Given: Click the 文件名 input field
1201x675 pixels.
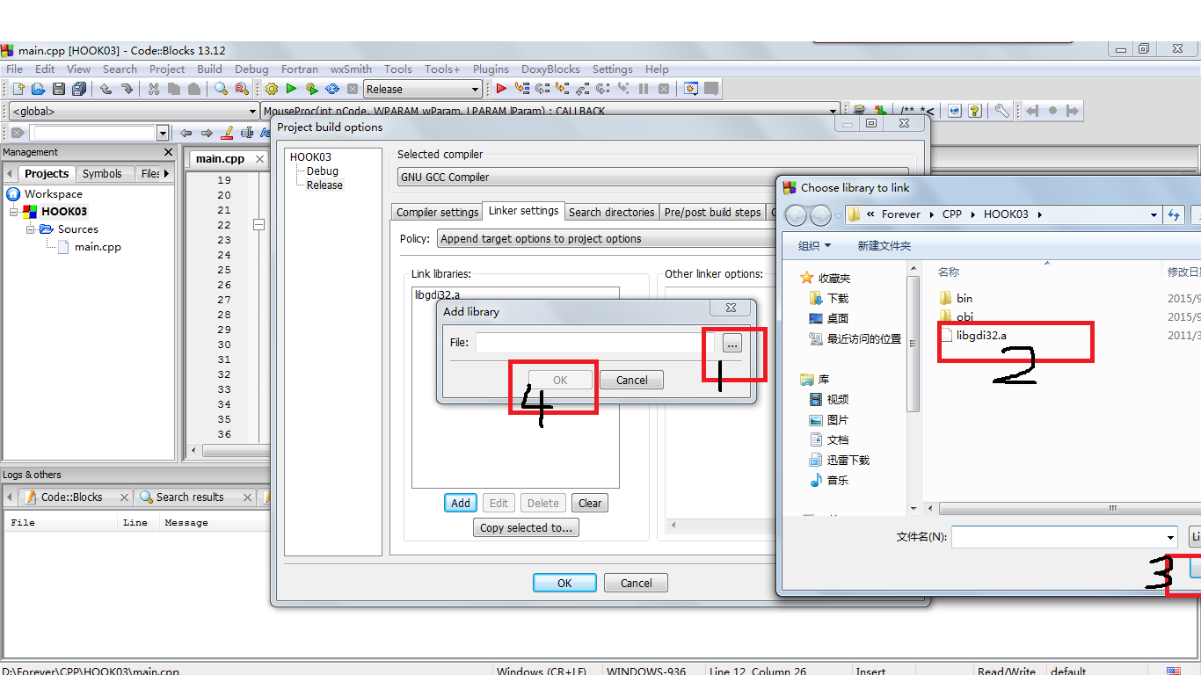Looking at the screenshot, I should (x=1064, y=537).
